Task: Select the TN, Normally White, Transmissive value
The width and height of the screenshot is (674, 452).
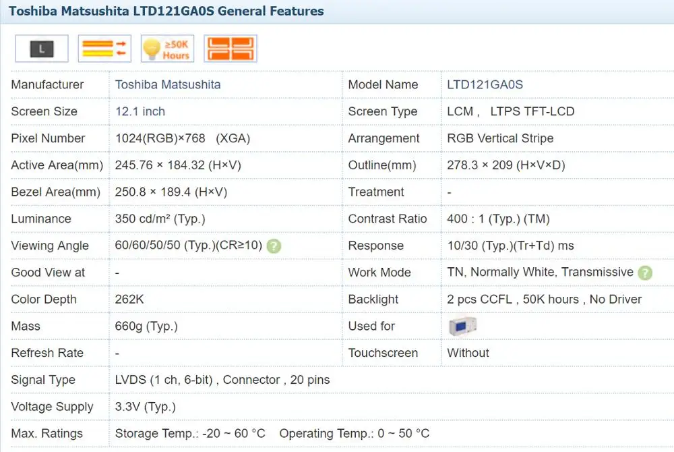Action: tap(541, 272)
